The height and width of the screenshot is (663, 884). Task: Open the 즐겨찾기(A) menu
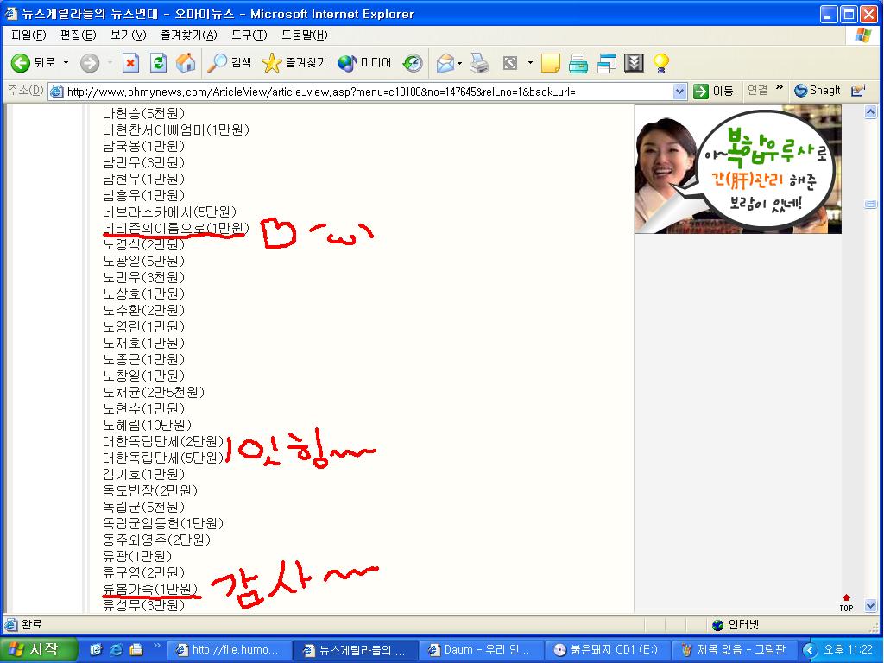[189, 35]
